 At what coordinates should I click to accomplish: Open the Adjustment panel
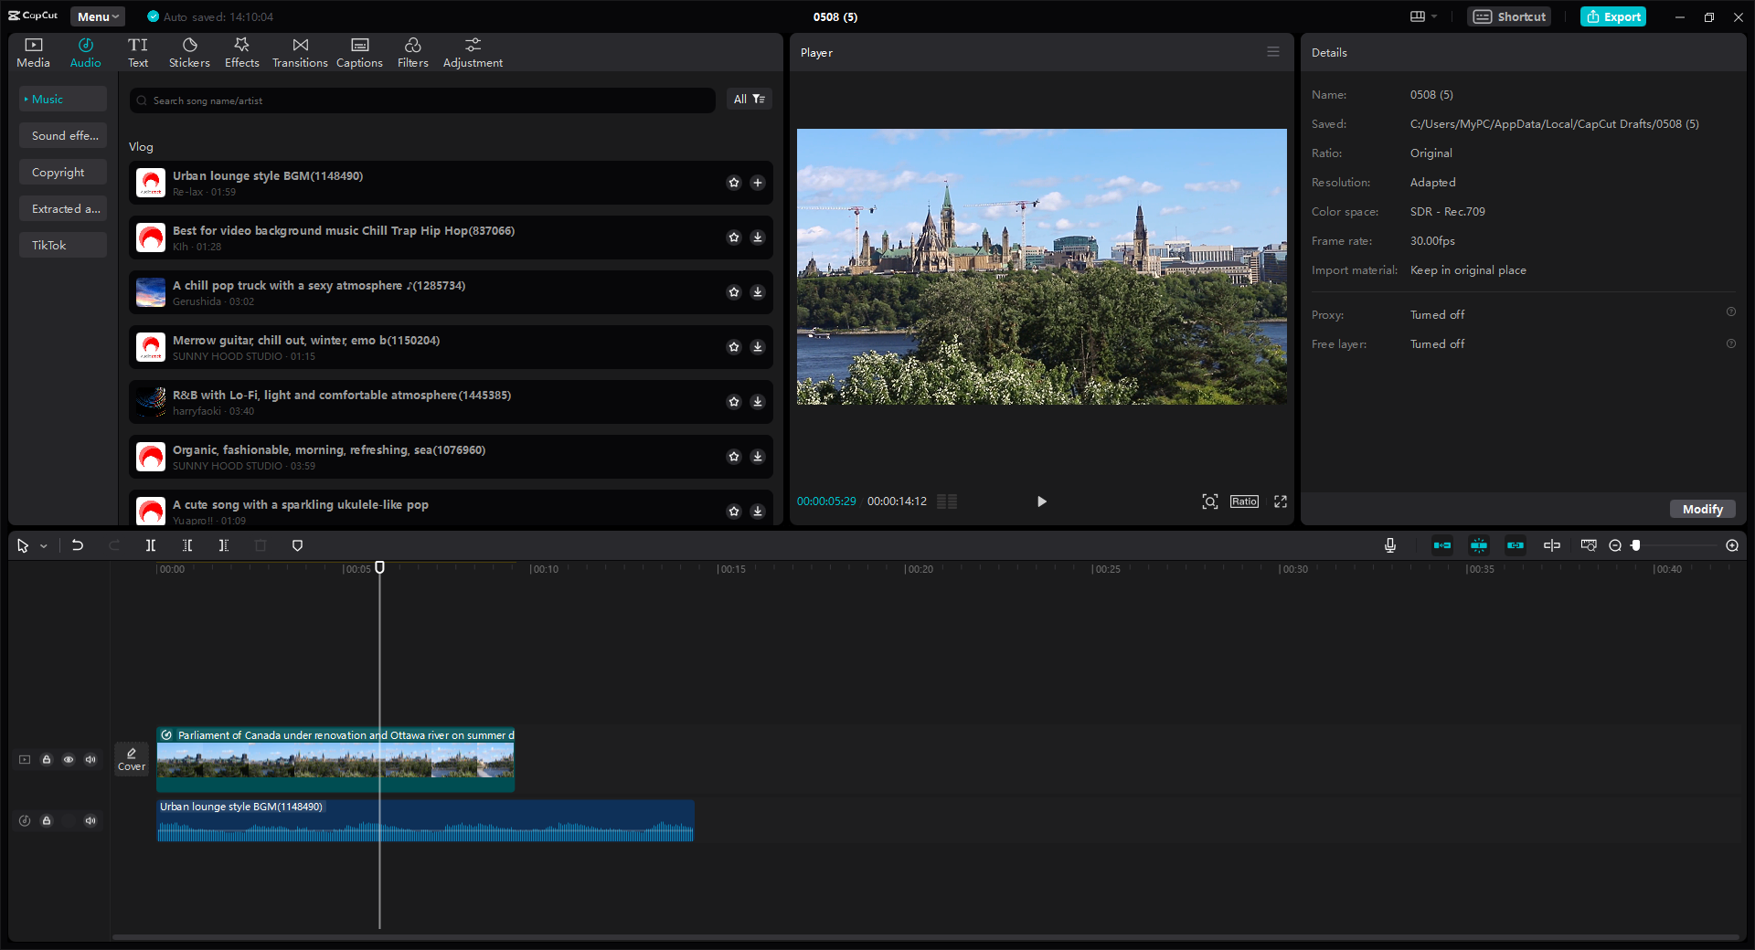(x=473, y=51)
